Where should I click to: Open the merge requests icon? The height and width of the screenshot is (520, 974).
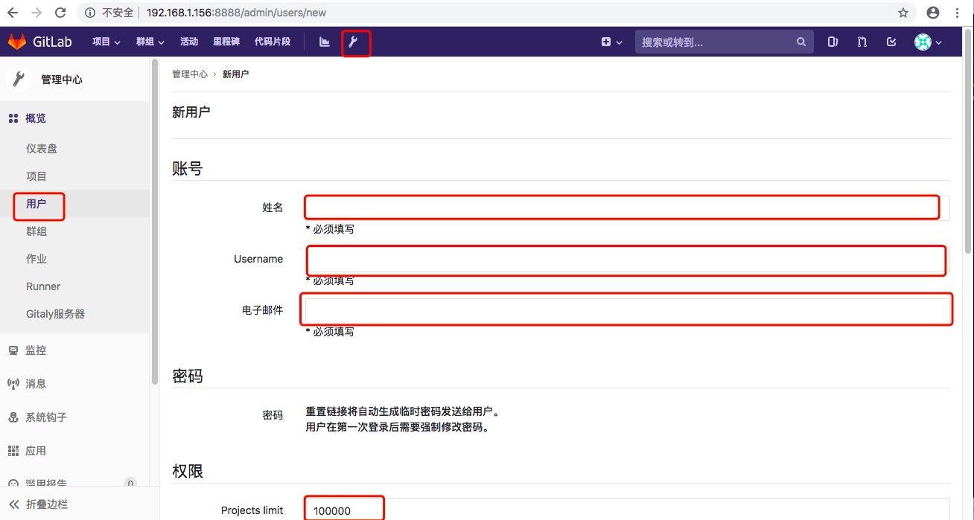(x=862, y=42)
